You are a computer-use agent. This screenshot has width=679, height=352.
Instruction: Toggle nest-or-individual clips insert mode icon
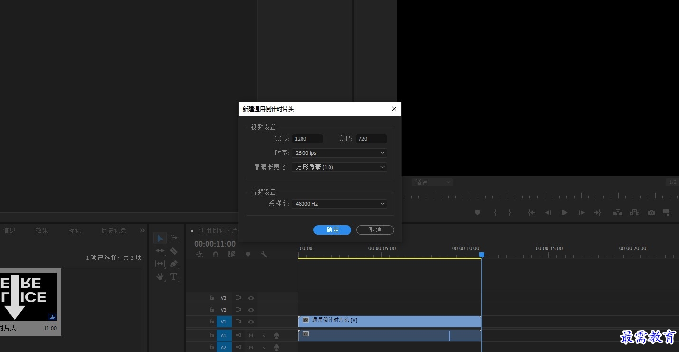(x=199, y=254)
